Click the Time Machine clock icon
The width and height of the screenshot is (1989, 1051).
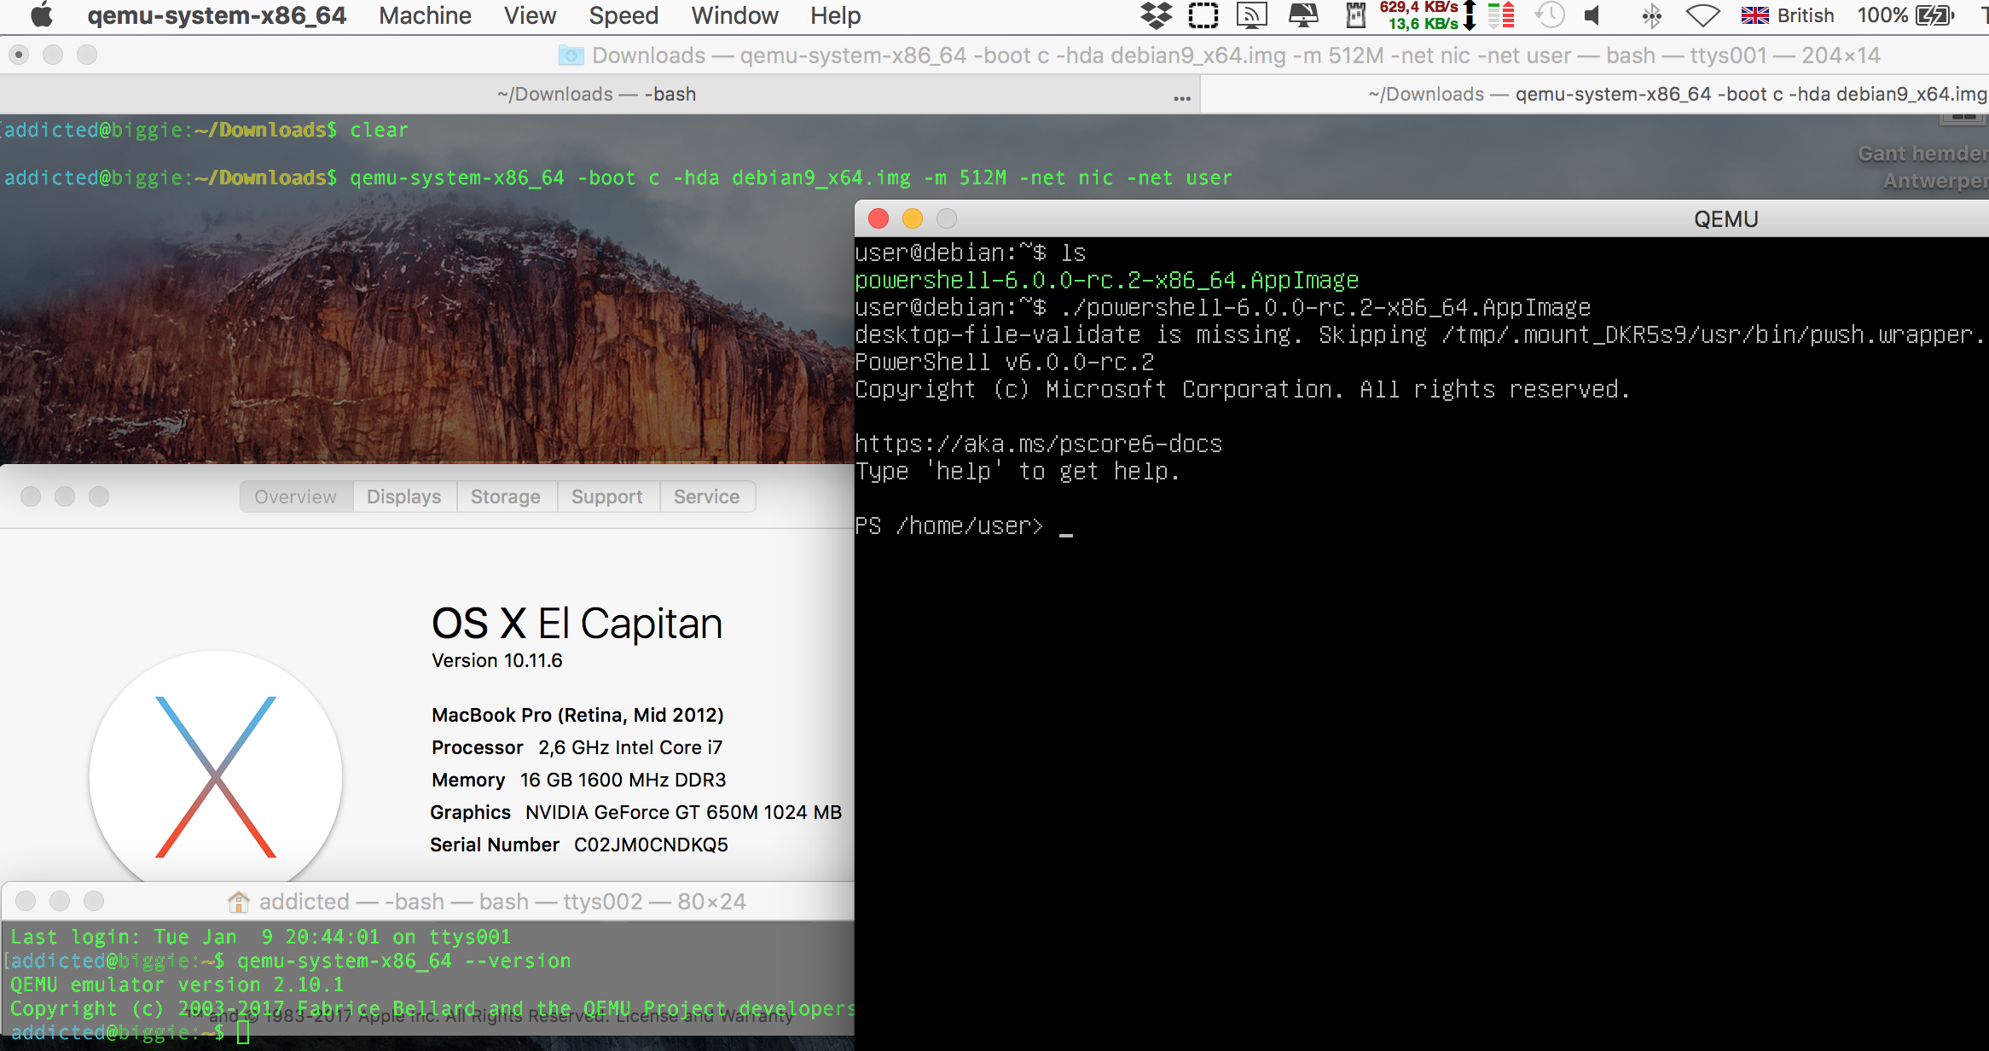(x=1549, y=15)
